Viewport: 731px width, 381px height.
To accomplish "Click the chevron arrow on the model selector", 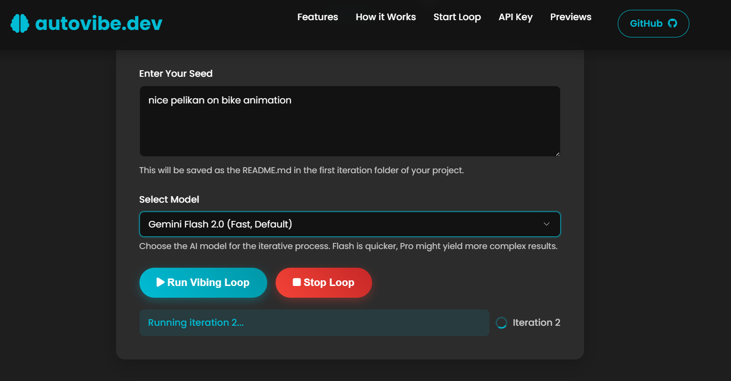I will point(546,224).
